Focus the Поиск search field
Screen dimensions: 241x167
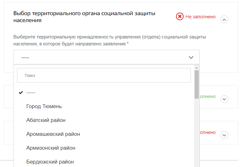(104, 75)
